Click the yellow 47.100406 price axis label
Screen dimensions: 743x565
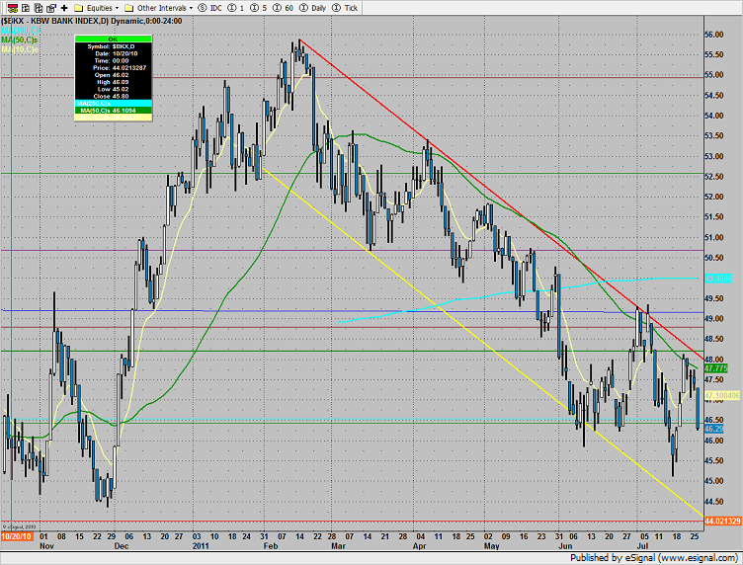(x=722, y=395)
